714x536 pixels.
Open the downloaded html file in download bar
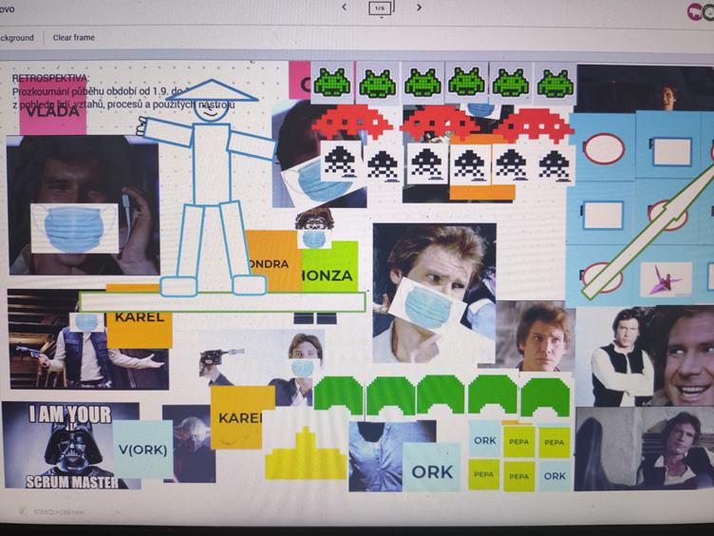click(53, 512)
